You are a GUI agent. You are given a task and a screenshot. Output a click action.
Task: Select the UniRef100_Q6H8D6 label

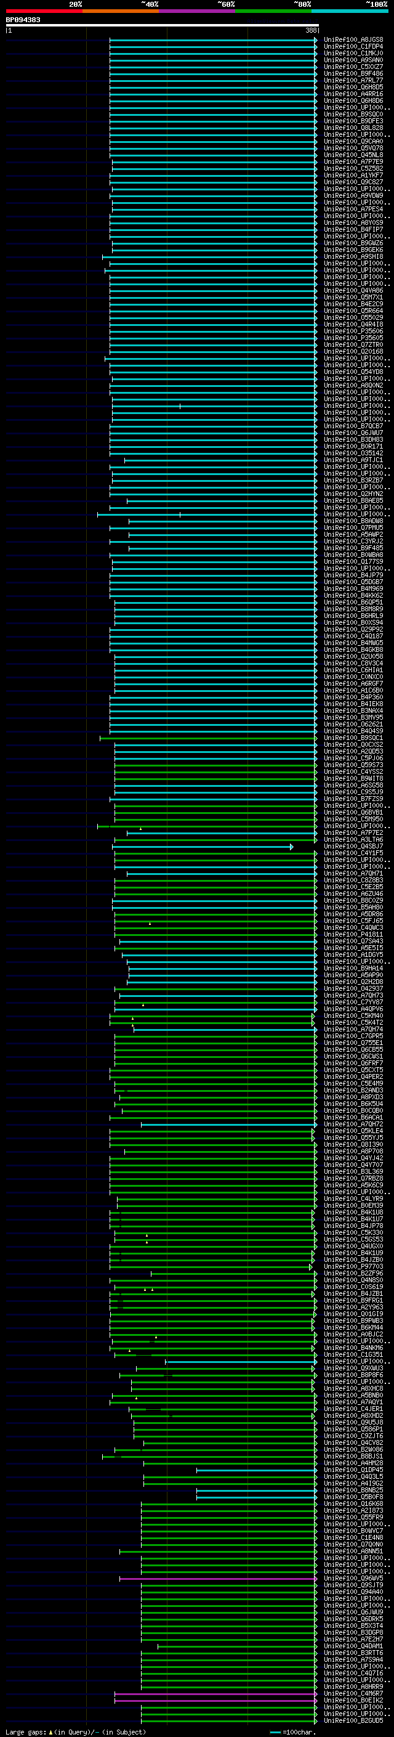point(353,100)
